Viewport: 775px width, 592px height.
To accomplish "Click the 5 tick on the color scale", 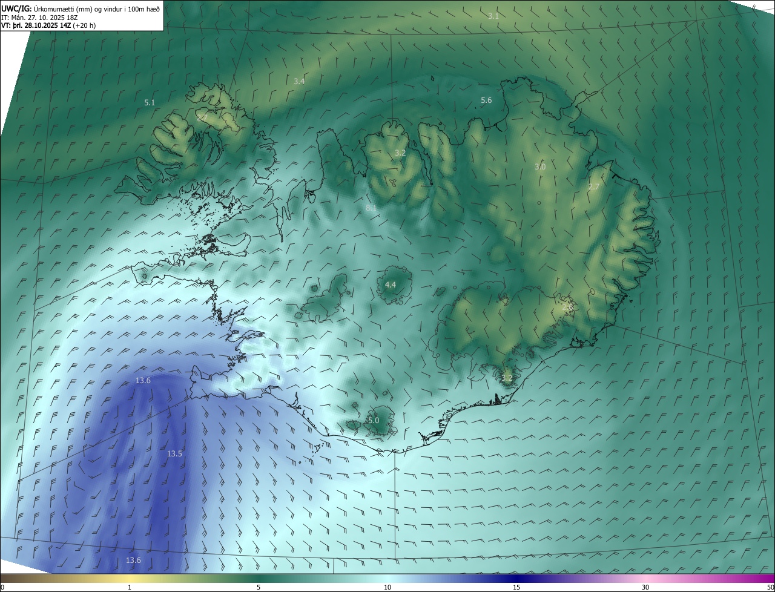I will click(x=259, y=587).
